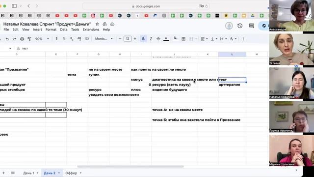Open the Extensions menu
314x177 pixels.
click(x=91, y=29)
